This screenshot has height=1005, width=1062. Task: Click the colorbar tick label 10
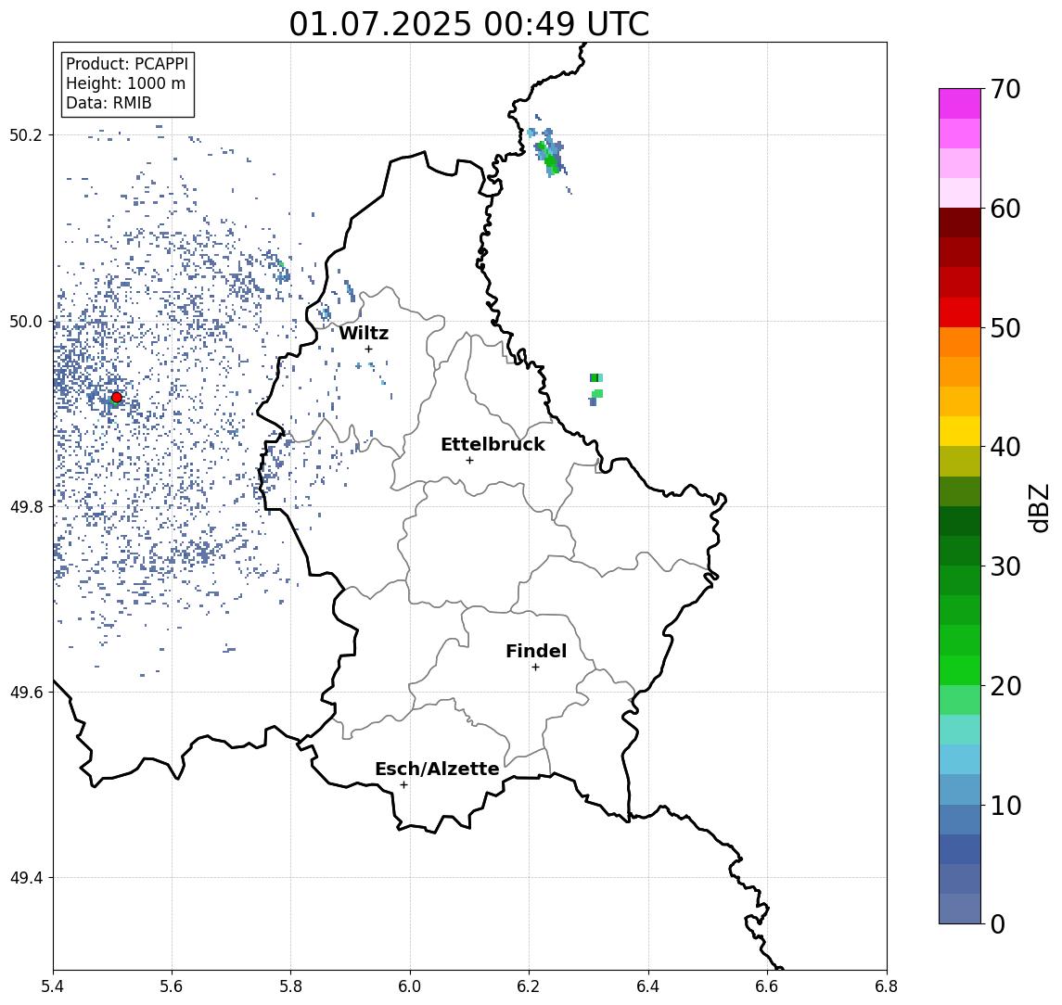(x=1005, y=805)
